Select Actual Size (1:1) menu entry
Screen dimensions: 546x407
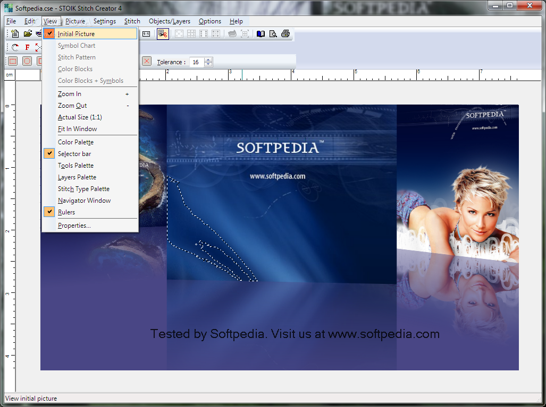coord(90,117)
